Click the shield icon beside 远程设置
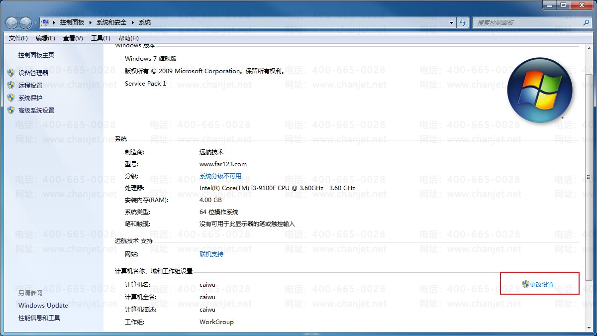Screen dimensions: 597x336 coord(11,85)
